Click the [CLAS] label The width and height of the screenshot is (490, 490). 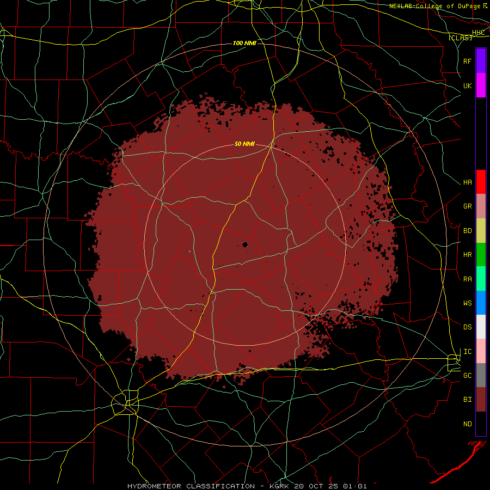click(x=460, y=38)
